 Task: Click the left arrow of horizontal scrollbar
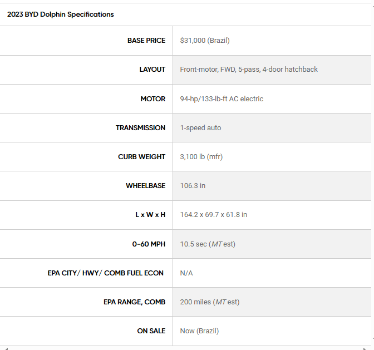click(x=6, y=348)
